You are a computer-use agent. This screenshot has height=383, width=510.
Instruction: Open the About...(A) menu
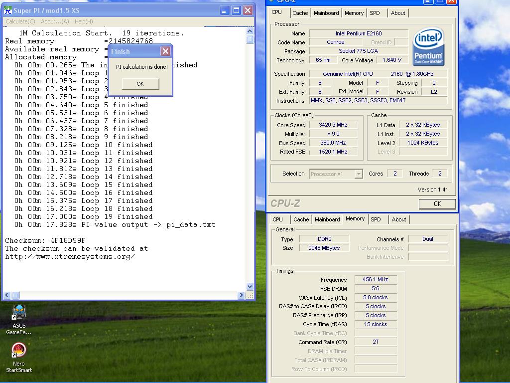pyautogui.click(x=55, y=21)
